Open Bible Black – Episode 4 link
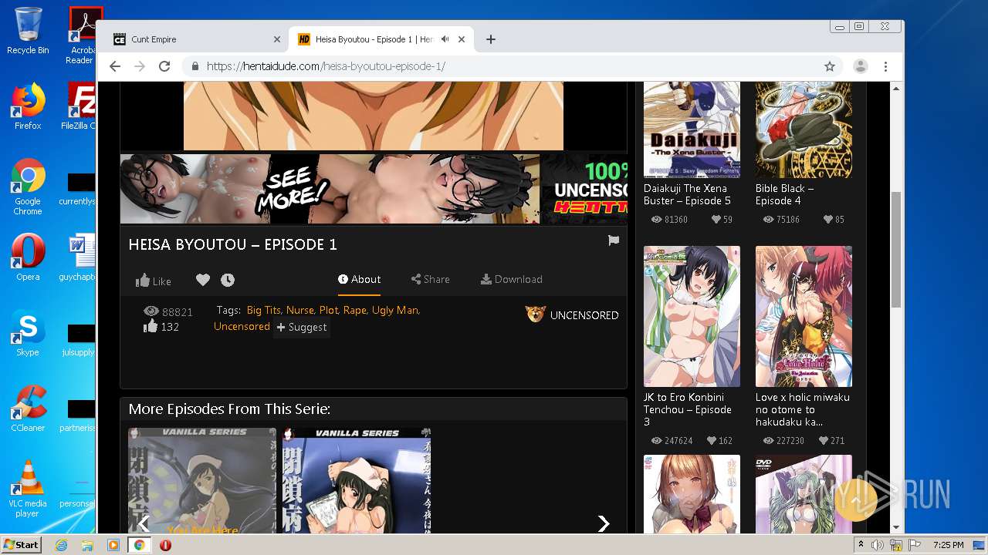Image resolution: width=988 pixels, height=555 pixels. 784,194
